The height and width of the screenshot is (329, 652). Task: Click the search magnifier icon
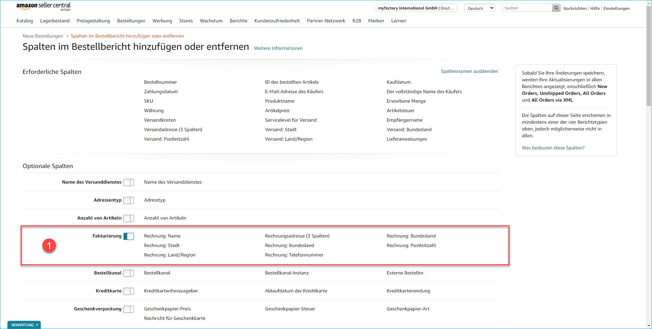tap(556, 8)
